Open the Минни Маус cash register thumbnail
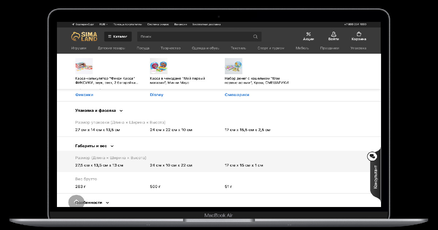 (x=159, y=66)
